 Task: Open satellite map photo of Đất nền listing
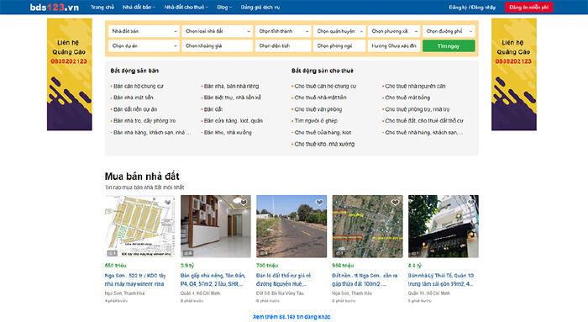368,226
